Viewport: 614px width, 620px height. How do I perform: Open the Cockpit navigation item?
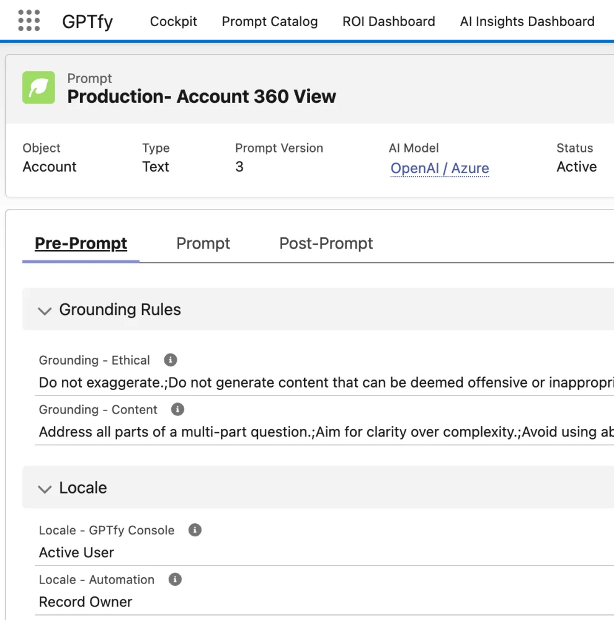(x=173, y=21)
